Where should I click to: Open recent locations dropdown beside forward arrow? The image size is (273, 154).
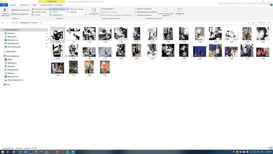tap(10, 23)
